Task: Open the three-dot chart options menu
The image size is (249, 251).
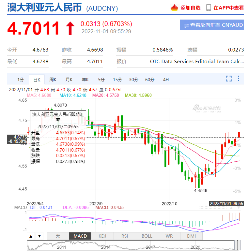Action: pos(239,79)
